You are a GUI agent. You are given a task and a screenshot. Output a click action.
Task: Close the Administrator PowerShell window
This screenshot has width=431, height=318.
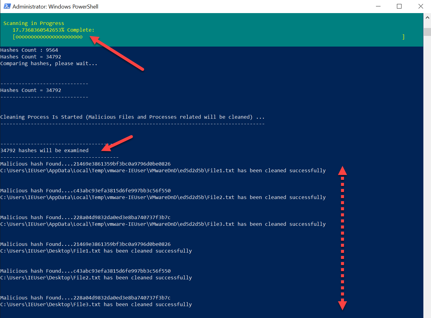tap(421, 6)
